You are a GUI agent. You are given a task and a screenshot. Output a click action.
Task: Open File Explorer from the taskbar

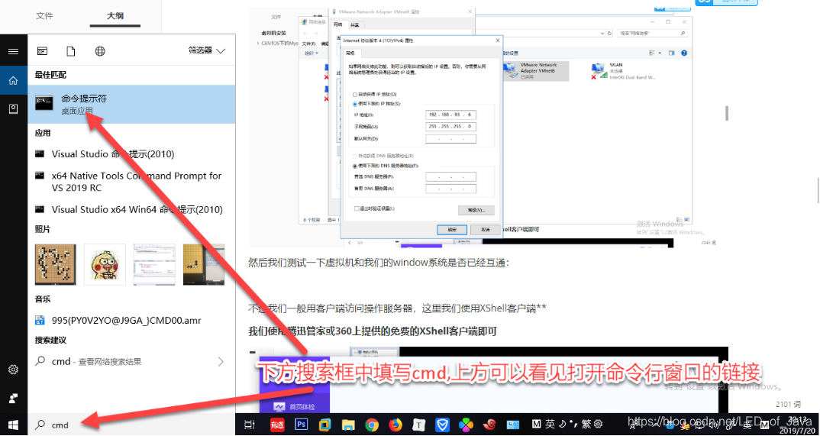pos(349,425)
